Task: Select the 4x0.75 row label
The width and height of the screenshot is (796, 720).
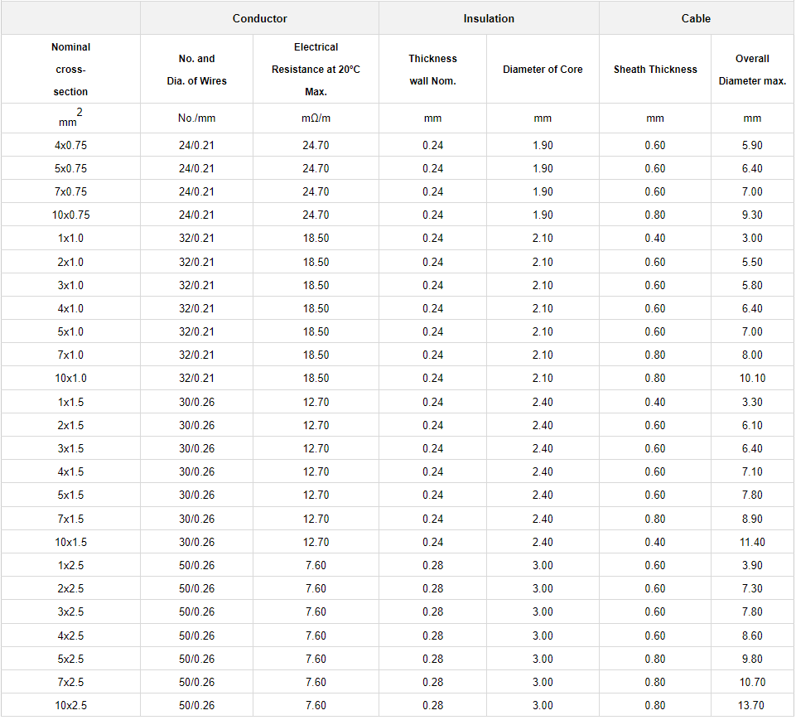Action: [x=70, y=145]
